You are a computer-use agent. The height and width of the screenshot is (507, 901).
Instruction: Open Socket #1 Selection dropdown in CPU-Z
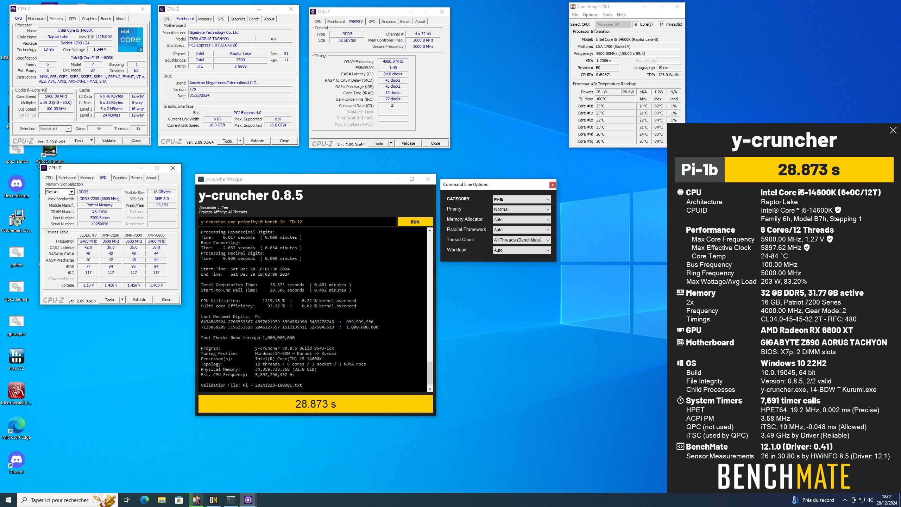55,129
